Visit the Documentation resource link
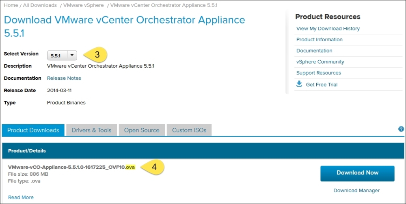406x204 pixels. coord(314,51)
